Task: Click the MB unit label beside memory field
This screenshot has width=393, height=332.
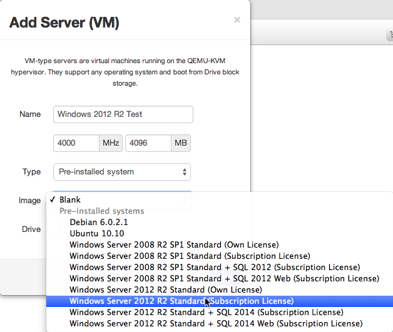Action: coord(181,143)
